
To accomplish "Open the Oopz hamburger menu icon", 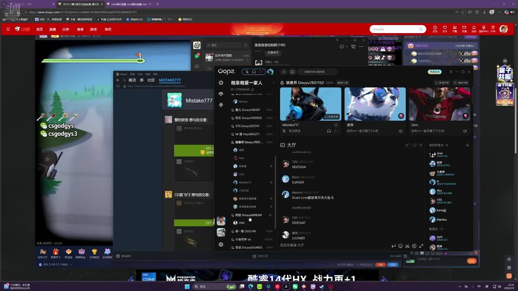I will point(451,72).
